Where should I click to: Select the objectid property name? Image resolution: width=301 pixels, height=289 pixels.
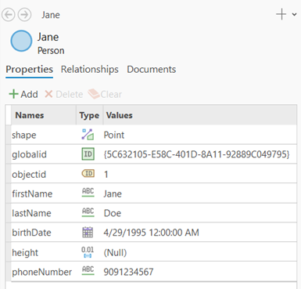[x=29, y=174]
